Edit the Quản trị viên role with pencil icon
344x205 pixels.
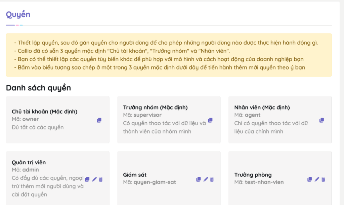[x=94, y=179]
